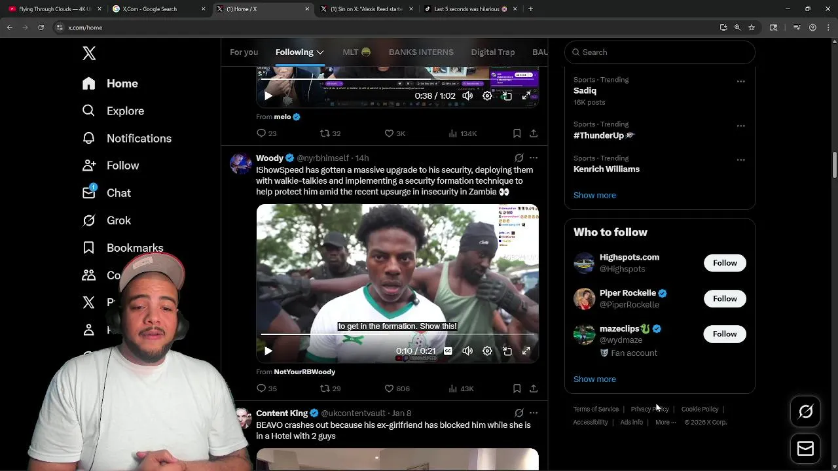Open the Home sidebar item
Image resolution: width=838 pixels, height=471 pixels.
pyautogui.click(x=110, y=84)
